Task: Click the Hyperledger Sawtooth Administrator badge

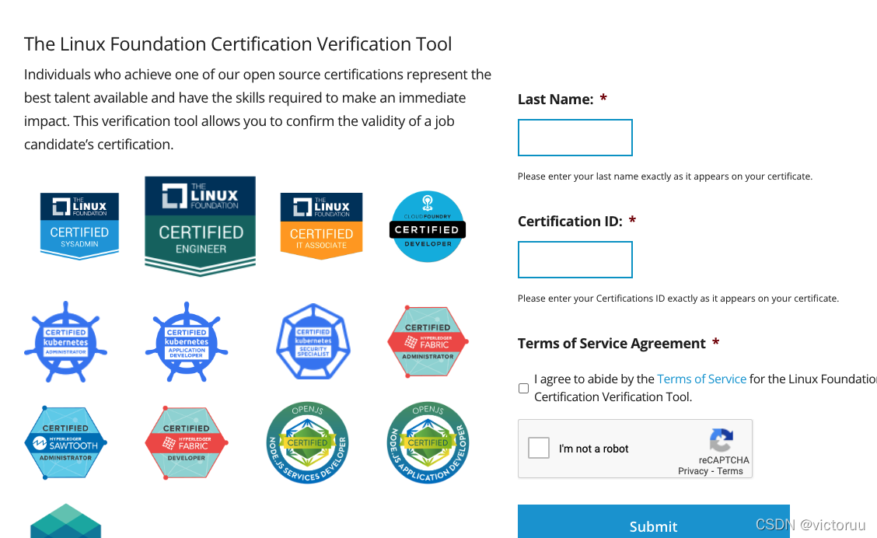Action: tap(66, 442)
